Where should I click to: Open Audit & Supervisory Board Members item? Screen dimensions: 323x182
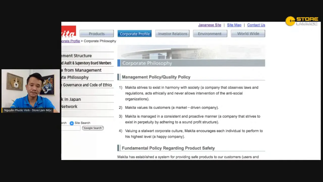[x=87, y=63]
